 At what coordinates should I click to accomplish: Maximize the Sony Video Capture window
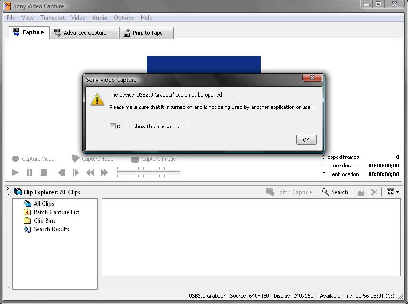379,4
